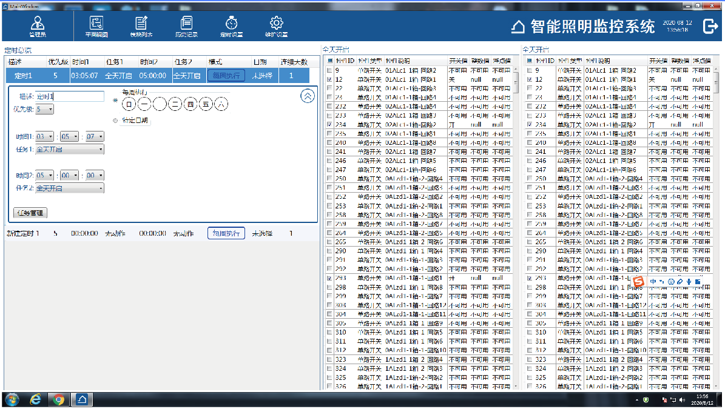The image size is (725, 409).
Task: Toggle the 日 (Sunday) weekday circle
Action: [x=129, y=104]
